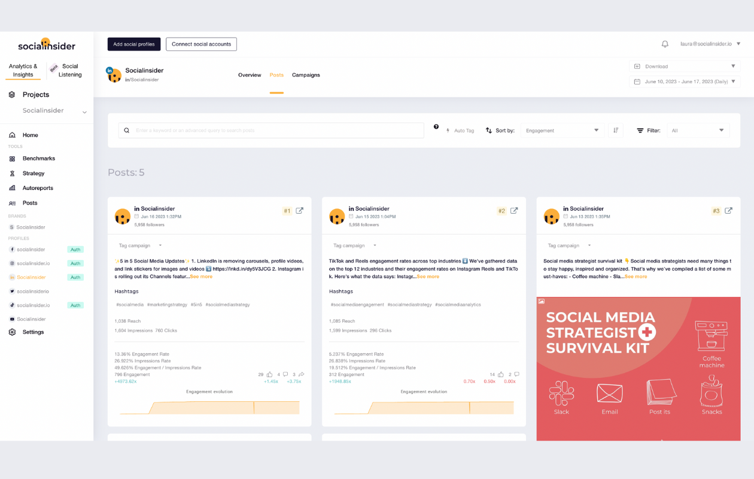Click the Autoreports chart icon
This screenshot has height=479, width=754.
[x=12, y=188]
